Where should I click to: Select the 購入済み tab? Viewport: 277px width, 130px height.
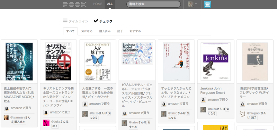(x=105, y=31)
